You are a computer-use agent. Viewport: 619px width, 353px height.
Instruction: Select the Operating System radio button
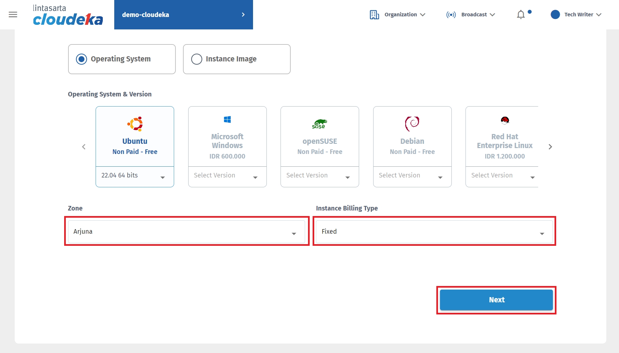[x=82, y=59]
